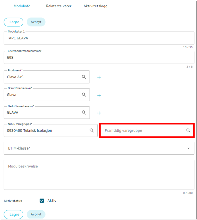Click the top Avbryt button
This screenshot has height=220, width=197.
coord(36,22)
